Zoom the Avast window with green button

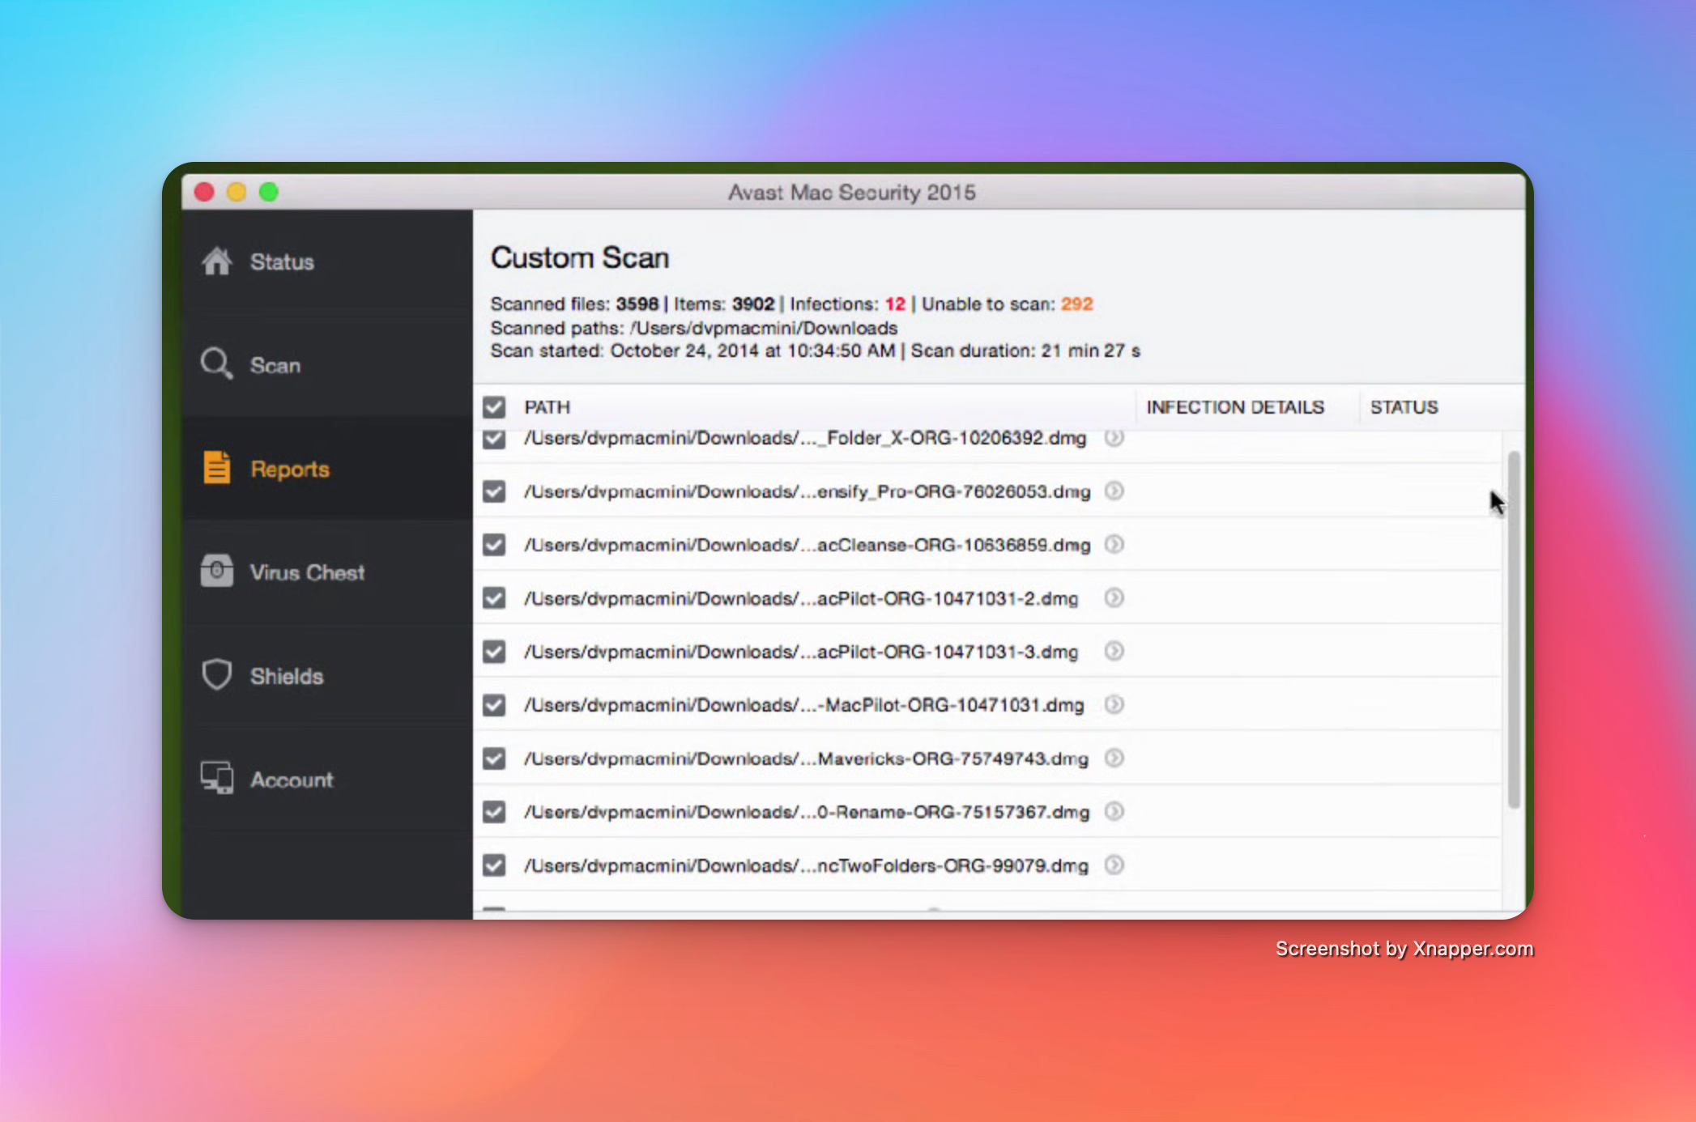(x=269, y=192)
